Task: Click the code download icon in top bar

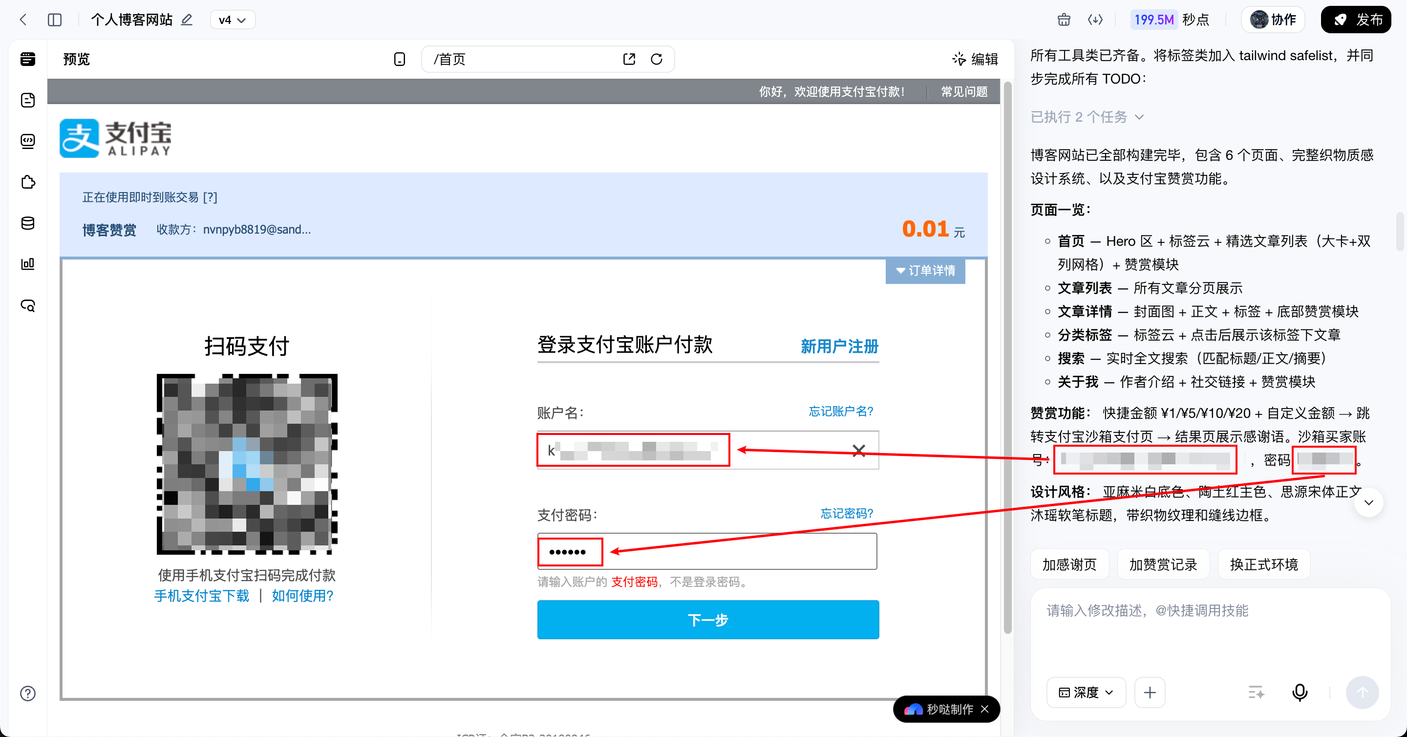Action: pyautogui.click(x=1094, y=20)
